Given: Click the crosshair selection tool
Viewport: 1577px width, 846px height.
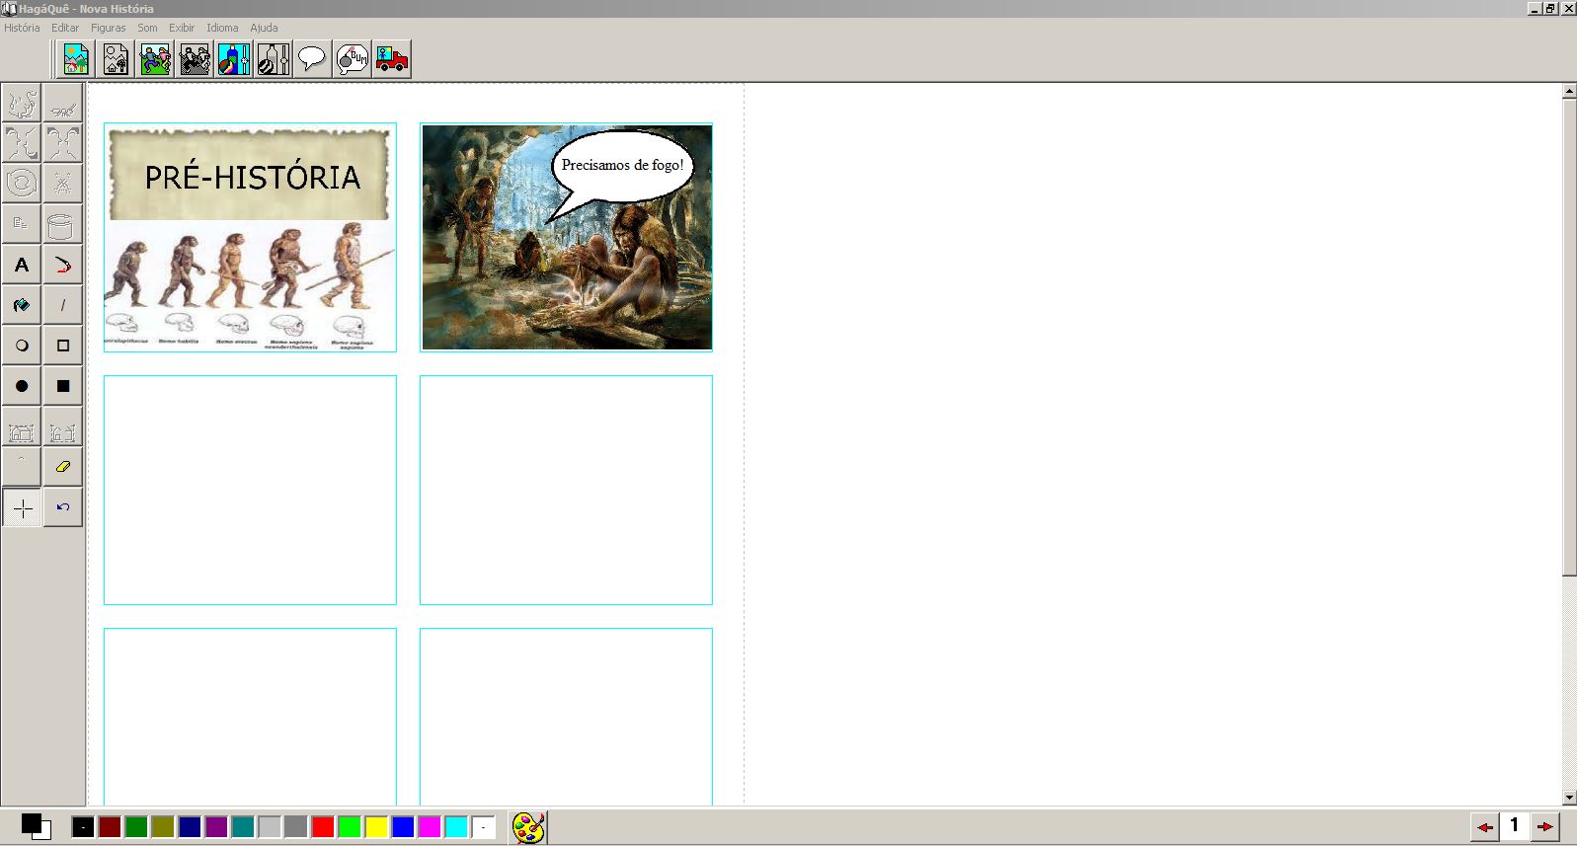Looking at the screenshot, I should [22, 507].
